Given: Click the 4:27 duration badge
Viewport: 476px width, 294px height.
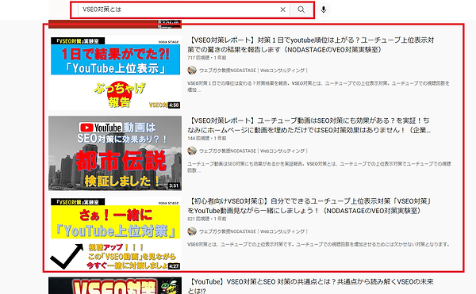Looking at the screenshot, I should coord(174,266).
